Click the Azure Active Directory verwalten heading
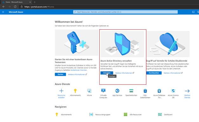This screenshot has width=199, height=122. click(116, 61)
